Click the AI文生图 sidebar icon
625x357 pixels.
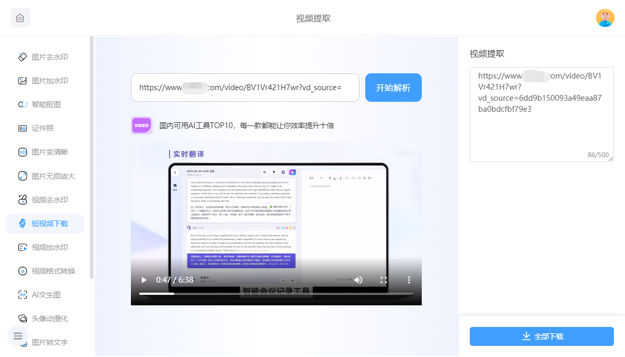click(23, 295)
